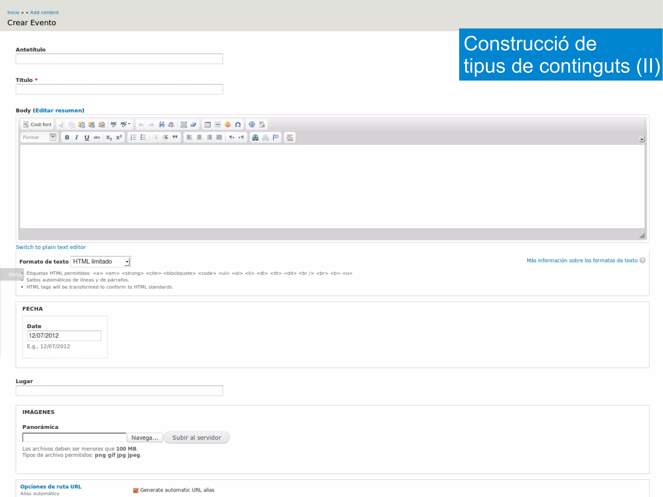Open the Formato de texto dropdown

pos(101,261)
